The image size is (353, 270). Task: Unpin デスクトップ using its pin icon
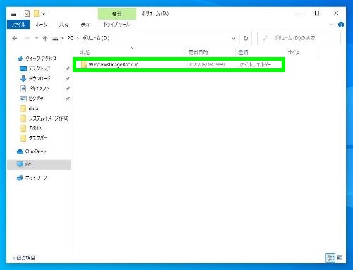point(68,69)
